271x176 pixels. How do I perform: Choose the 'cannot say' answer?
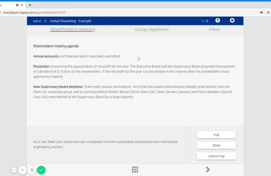click(x=216, y=156)
